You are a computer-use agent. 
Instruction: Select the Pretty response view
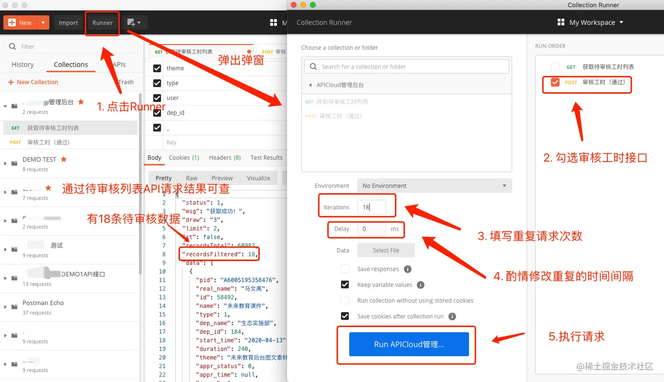[164, 178]
